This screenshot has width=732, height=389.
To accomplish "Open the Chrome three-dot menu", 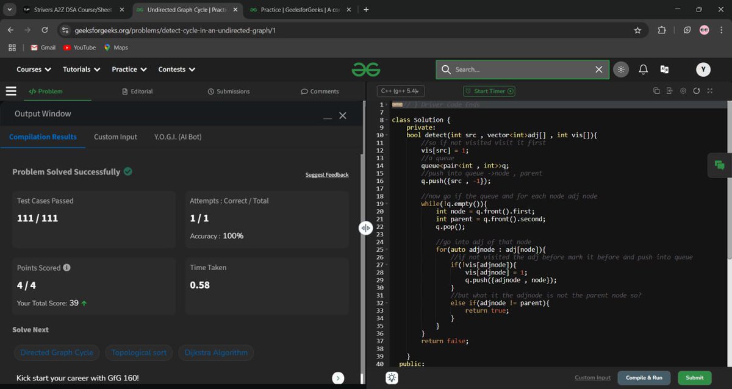I will [x=722, y=30].
